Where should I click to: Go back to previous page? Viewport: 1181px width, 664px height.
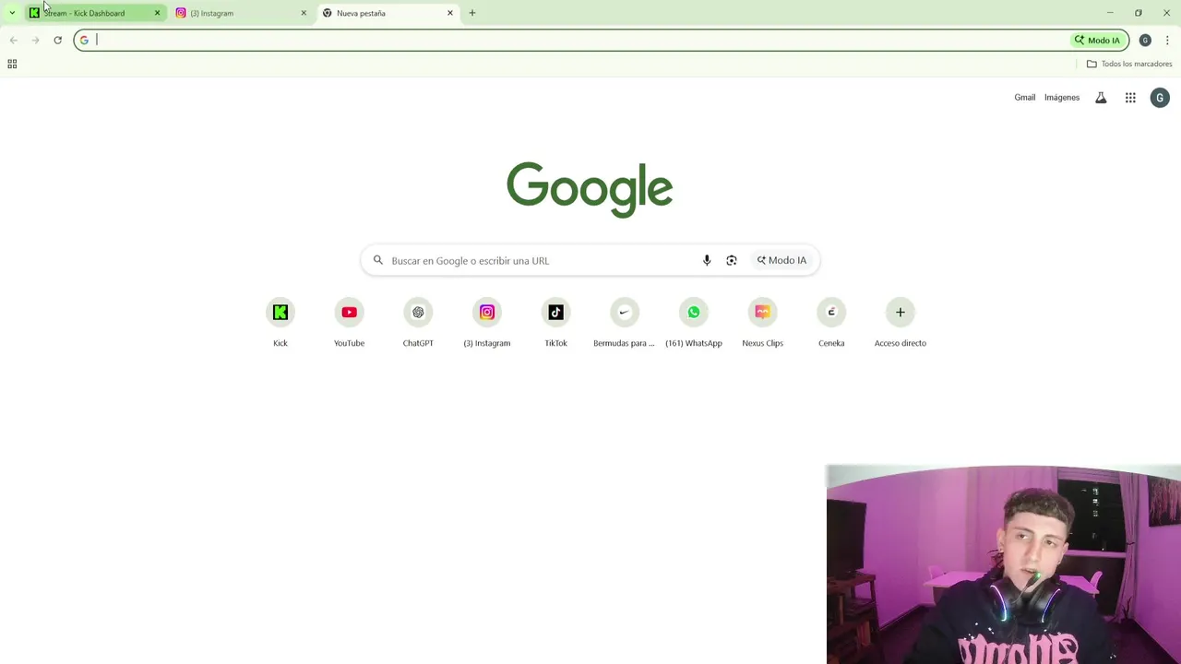pos(13,40)
